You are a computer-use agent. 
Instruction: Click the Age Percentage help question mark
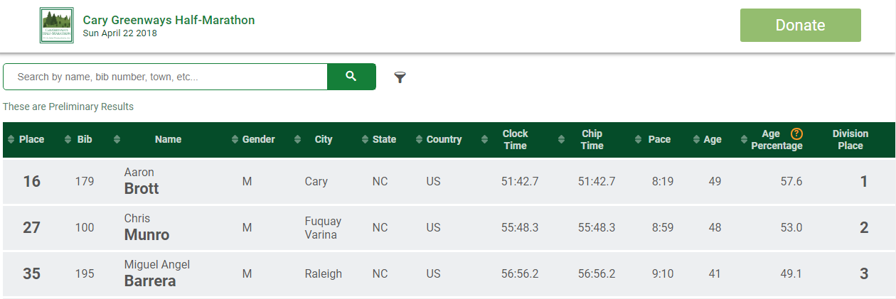[796, 134]
